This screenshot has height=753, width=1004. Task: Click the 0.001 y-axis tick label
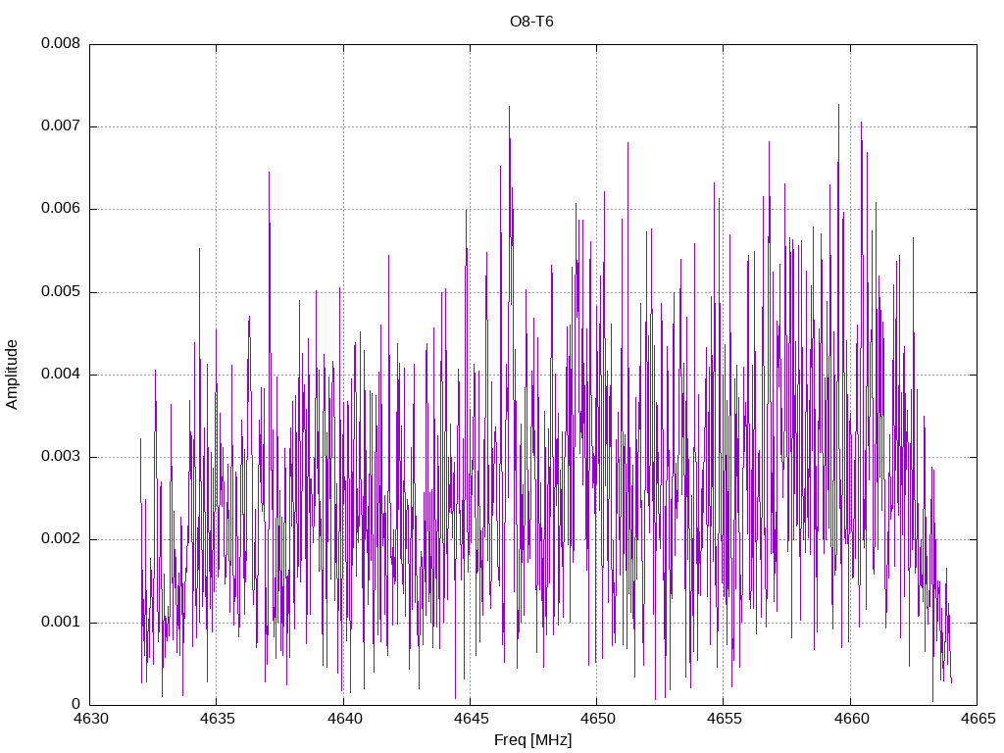pos(61,623)
